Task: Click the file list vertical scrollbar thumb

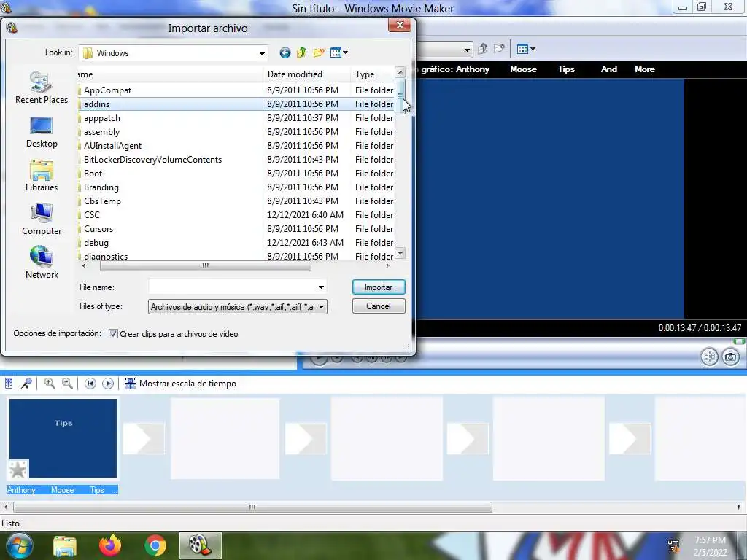Action: click(x=400, y=96)
